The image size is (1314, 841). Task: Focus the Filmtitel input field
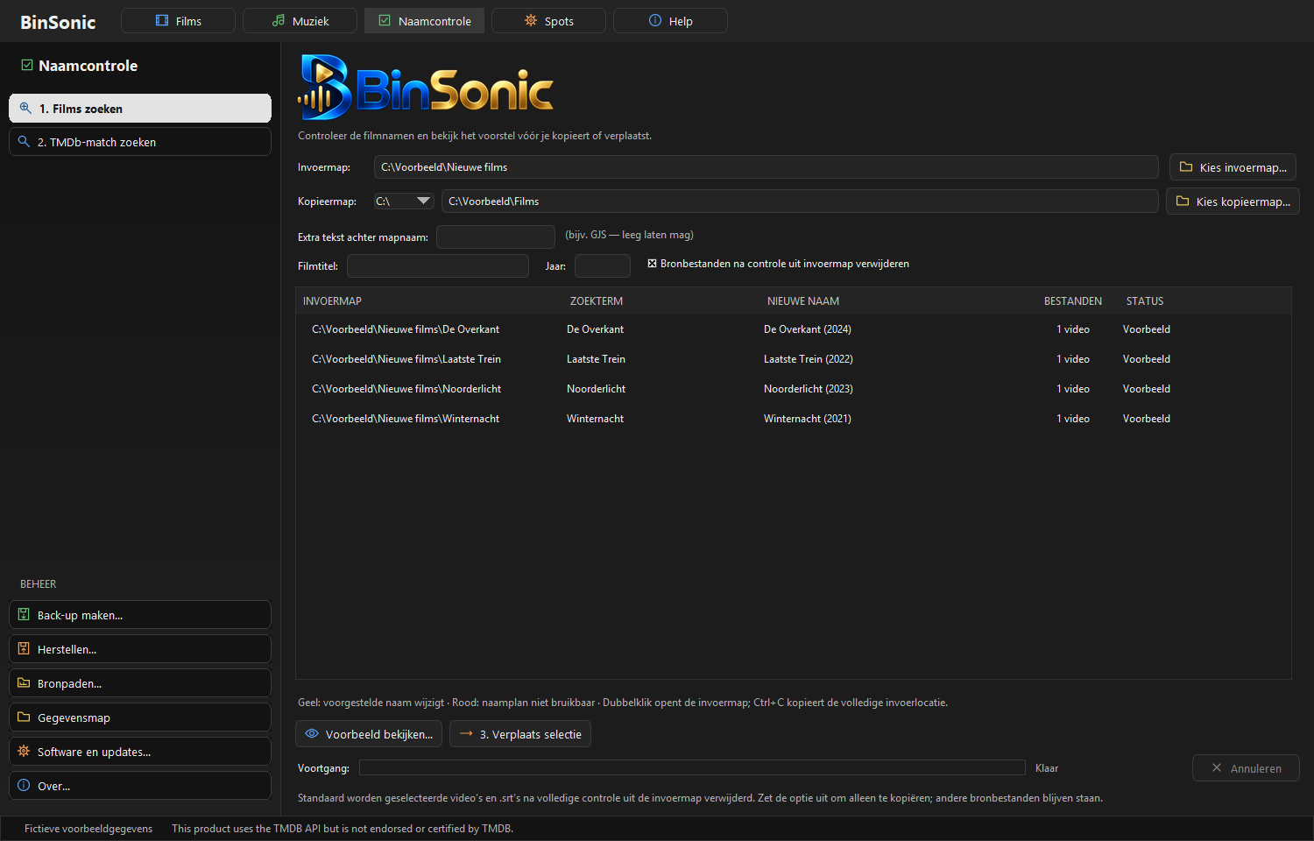(438, 266)
